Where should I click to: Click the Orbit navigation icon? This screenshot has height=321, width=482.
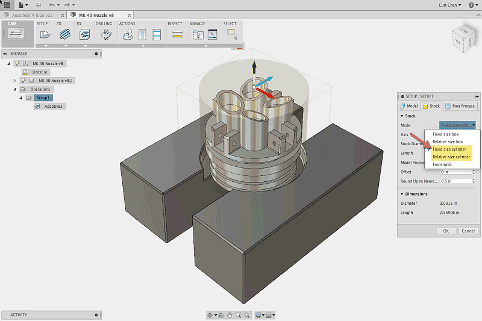(210, 315)
